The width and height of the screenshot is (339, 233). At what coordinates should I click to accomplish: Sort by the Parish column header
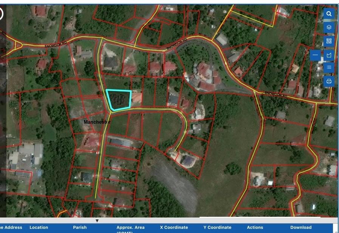(x=80, y=227)
